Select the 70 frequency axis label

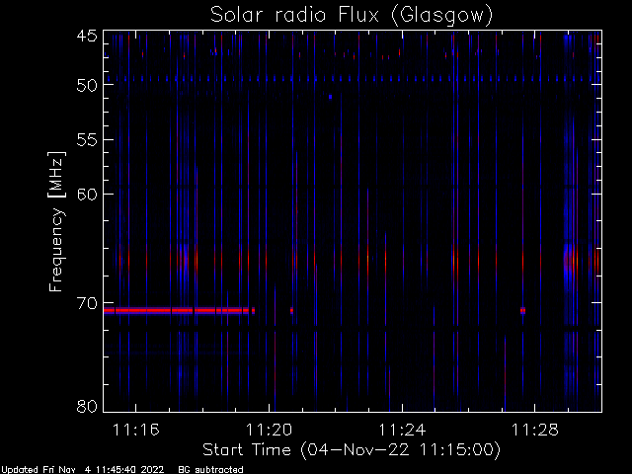tap(87, 303)
